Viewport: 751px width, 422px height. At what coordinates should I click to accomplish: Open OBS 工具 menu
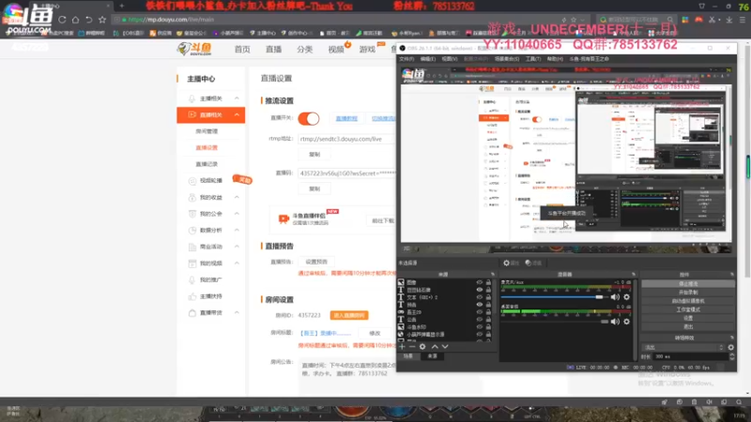point(532,59)
